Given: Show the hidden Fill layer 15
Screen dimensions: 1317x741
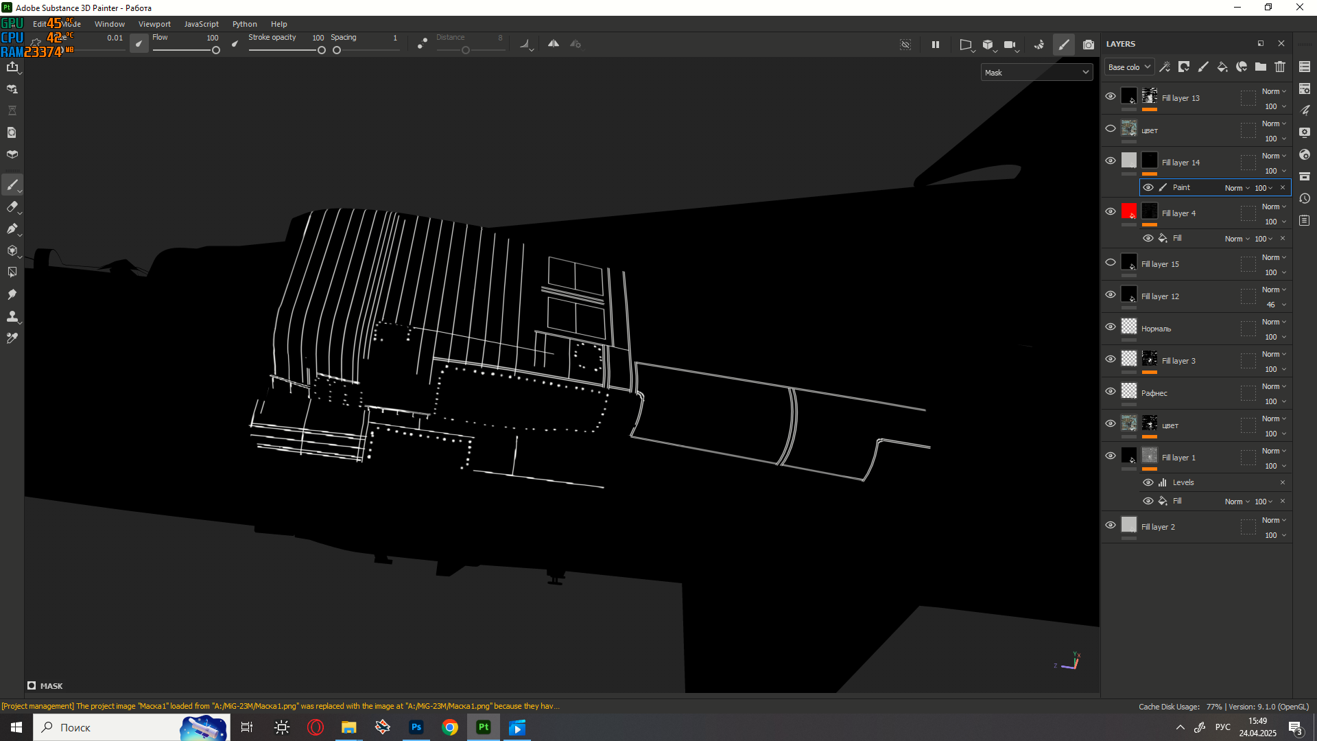Looking at the screenshot, I should pos(1111,262).
